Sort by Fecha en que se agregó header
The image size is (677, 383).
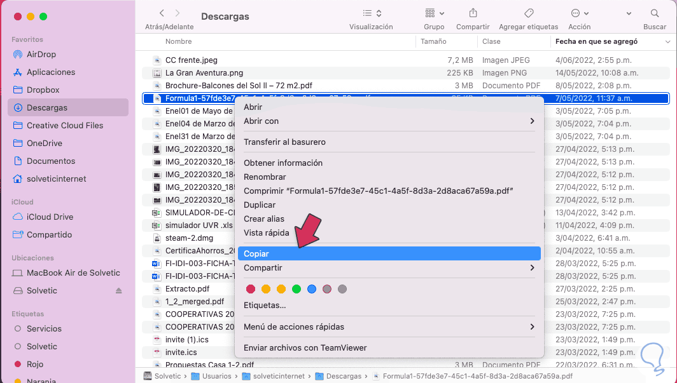click(x=596, y=41)
